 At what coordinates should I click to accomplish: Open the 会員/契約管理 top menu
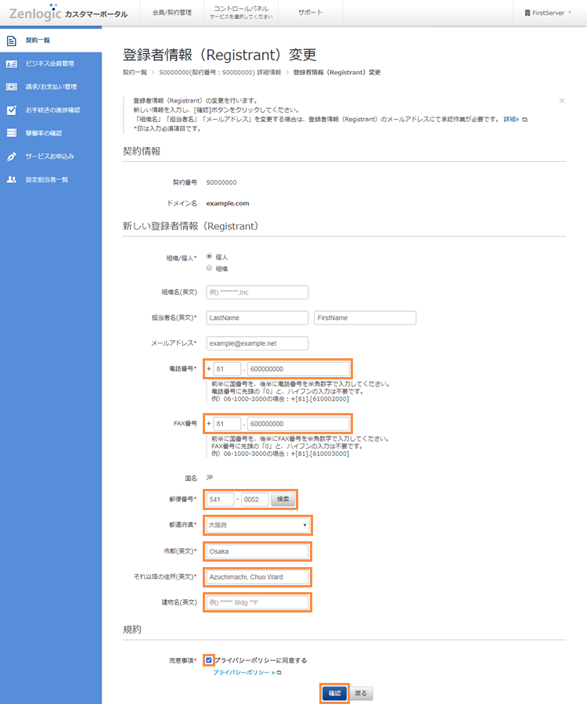(171, 13)
